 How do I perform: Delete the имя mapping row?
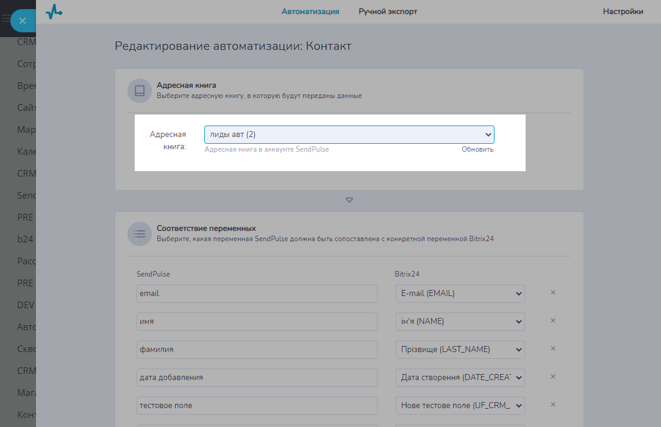click(x=553, y=321)
